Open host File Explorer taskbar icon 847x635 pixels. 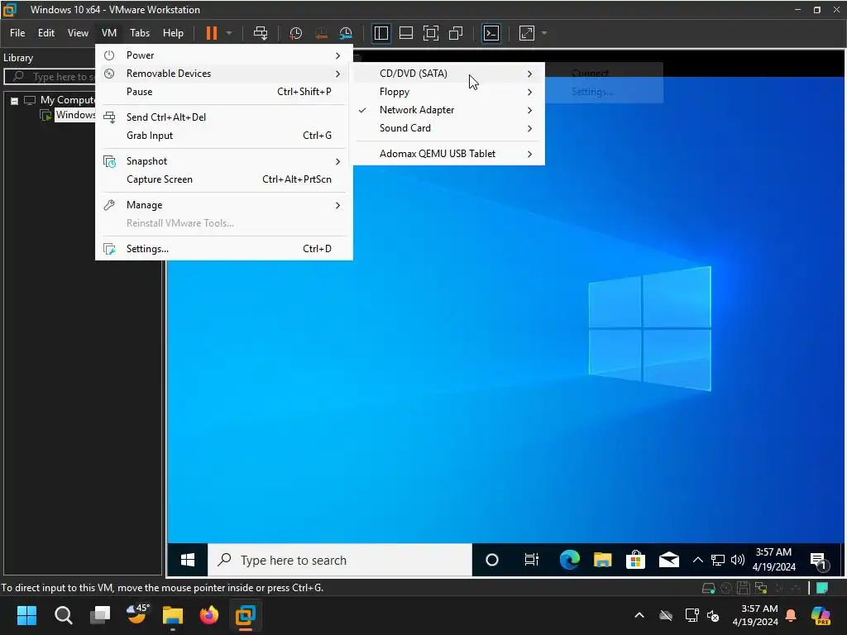pyautogui.click(x=173, y=615)
